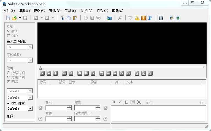Open the 工具 menu
Image resolution: width=211 pixels, height=131 pixels.
(70, 11)
